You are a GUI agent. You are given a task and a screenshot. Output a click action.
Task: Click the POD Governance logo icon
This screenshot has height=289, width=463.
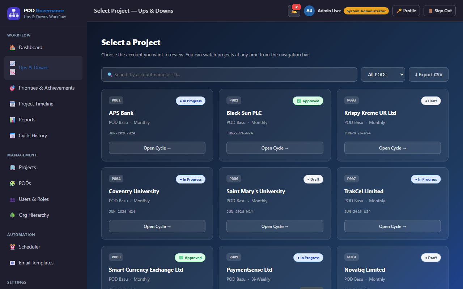tap(14, 14)
